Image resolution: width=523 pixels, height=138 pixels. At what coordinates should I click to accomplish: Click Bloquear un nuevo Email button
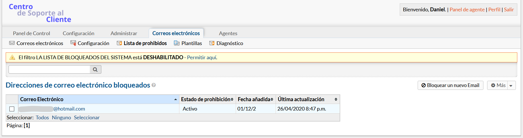point(450,85)
